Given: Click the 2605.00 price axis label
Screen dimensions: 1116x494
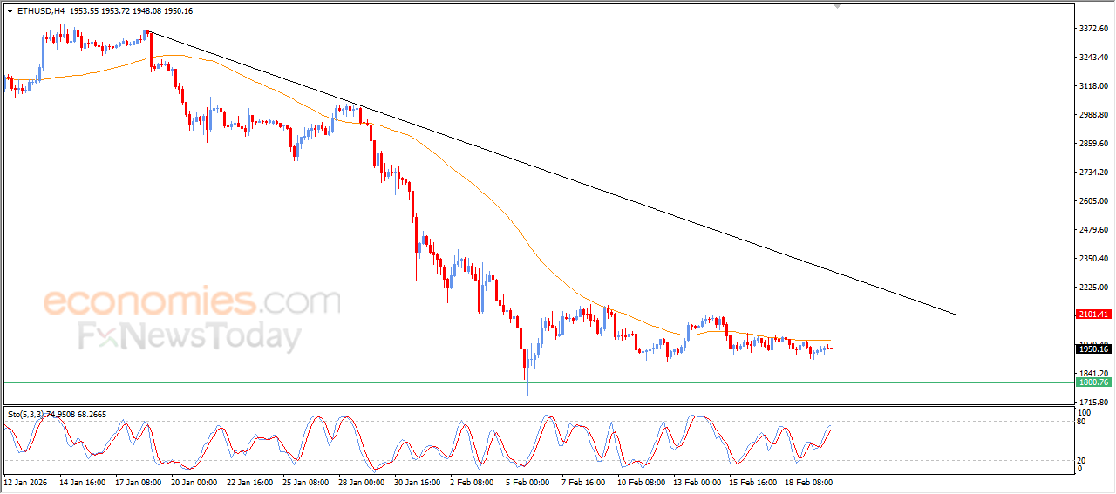Looking at the screenshot, I should (x=1092, y=201).
